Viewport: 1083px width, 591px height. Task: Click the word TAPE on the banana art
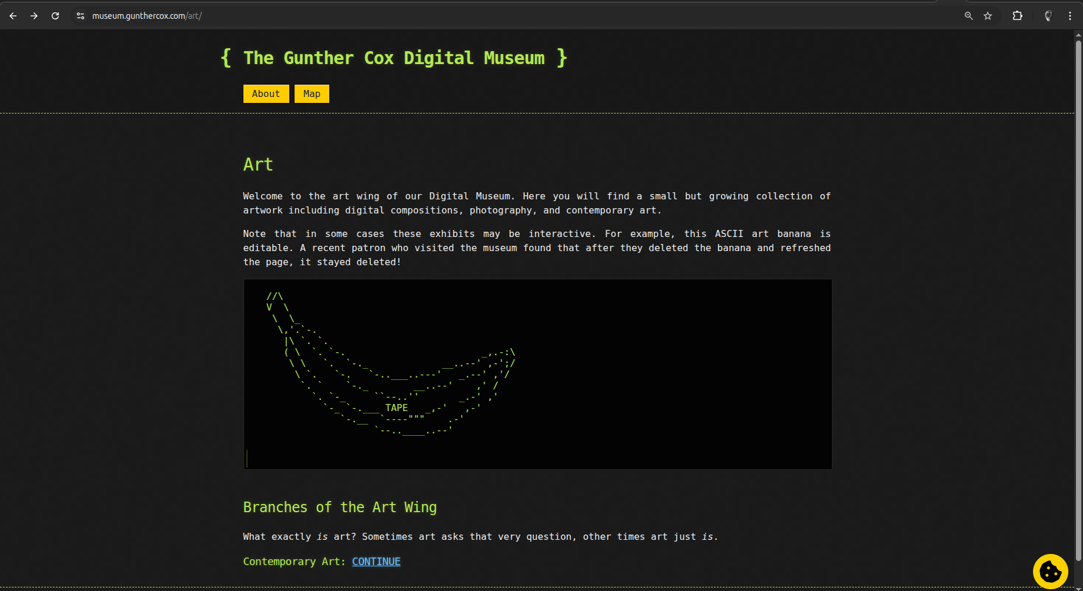(x=396, y=407)
